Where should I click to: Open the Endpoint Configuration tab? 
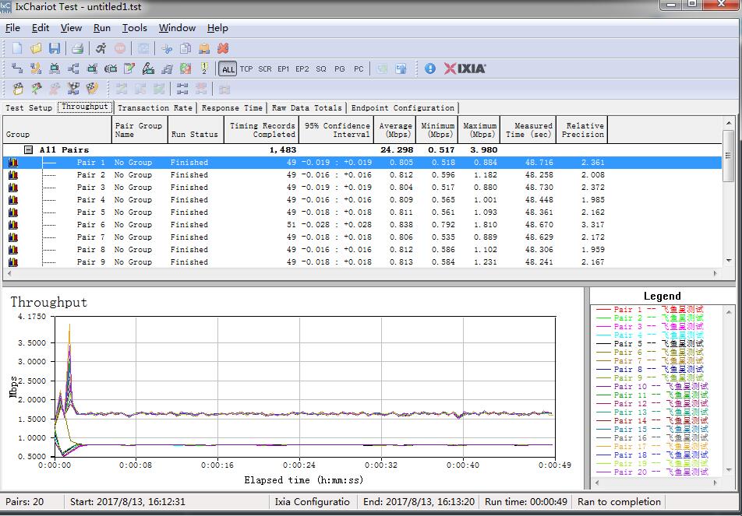point(402,108)
